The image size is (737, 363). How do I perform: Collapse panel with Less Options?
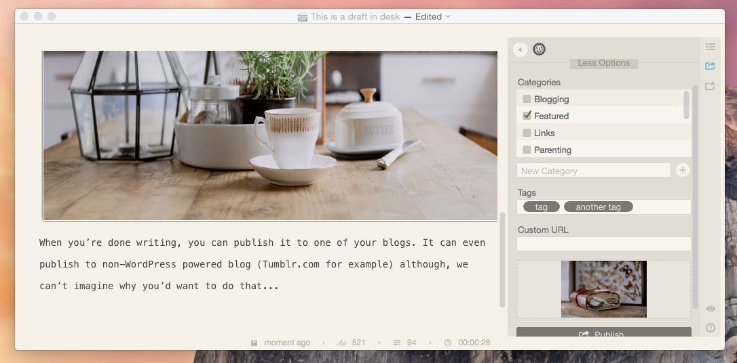pos(603,63)
